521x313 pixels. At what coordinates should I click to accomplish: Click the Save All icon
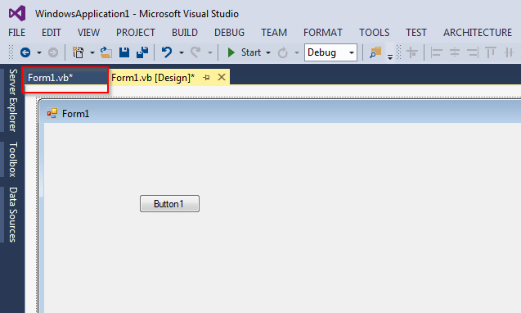click(x=142, y=52)
